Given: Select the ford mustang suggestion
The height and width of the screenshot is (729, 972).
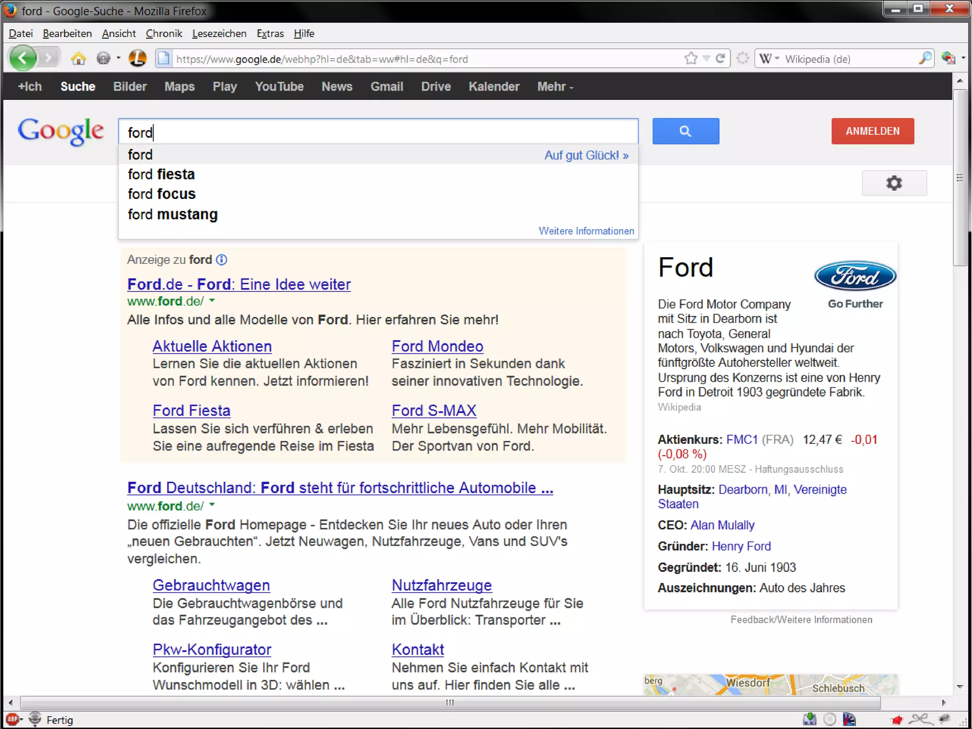Looking at the screenshot, I should [x=172, y=215].
